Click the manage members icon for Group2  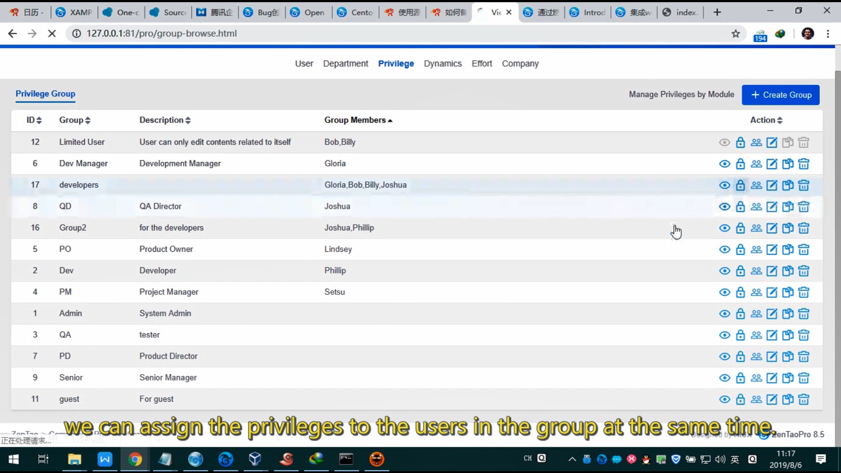[756, 228]
